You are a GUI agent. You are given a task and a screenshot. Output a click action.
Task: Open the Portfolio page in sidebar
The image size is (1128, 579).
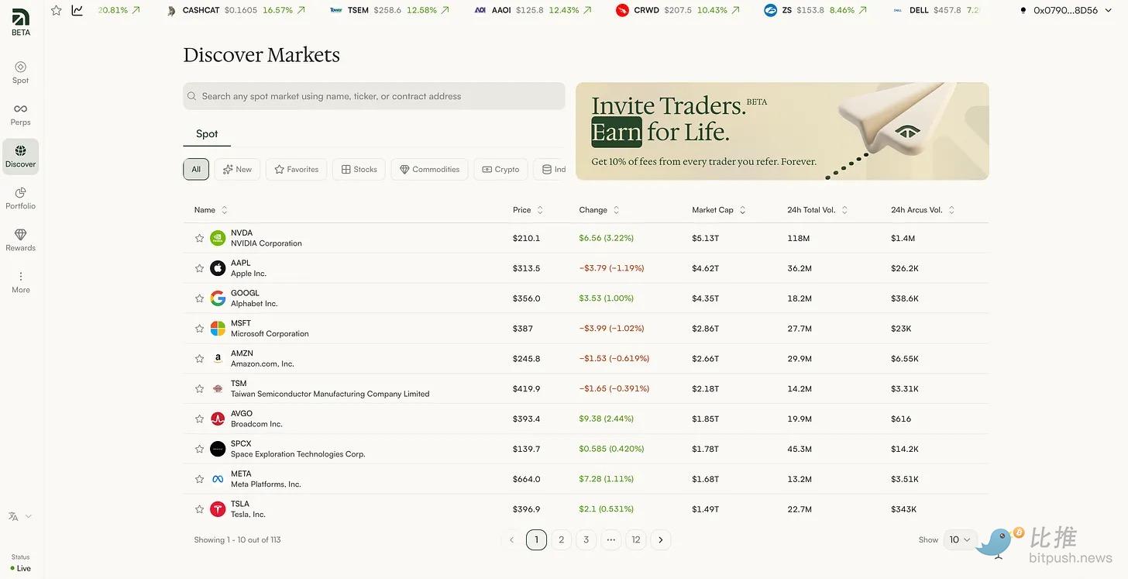coord(21,198)
